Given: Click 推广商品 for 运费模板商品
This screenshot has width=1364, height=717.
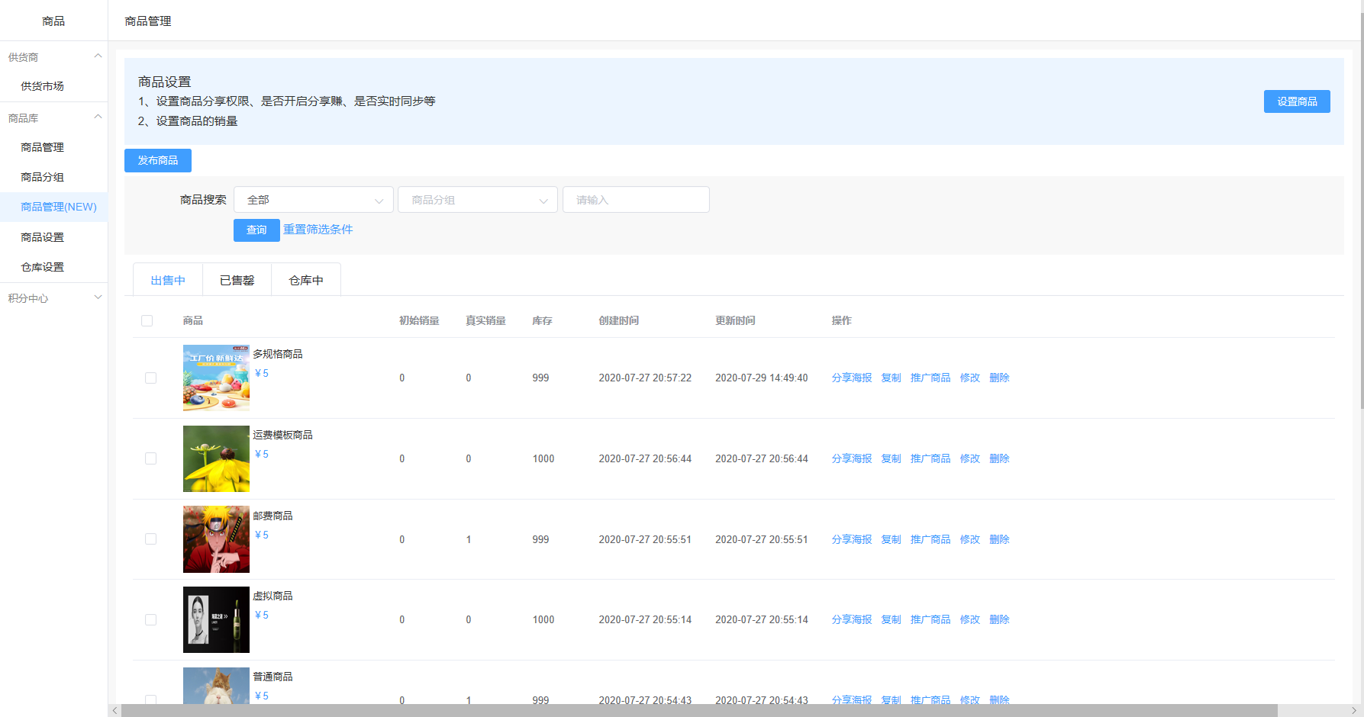Looking at the screenshot, I should coord(930,458).
